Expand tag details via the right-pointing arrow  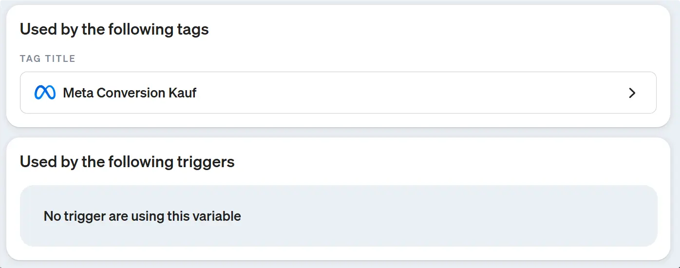[x=632, y=93]
